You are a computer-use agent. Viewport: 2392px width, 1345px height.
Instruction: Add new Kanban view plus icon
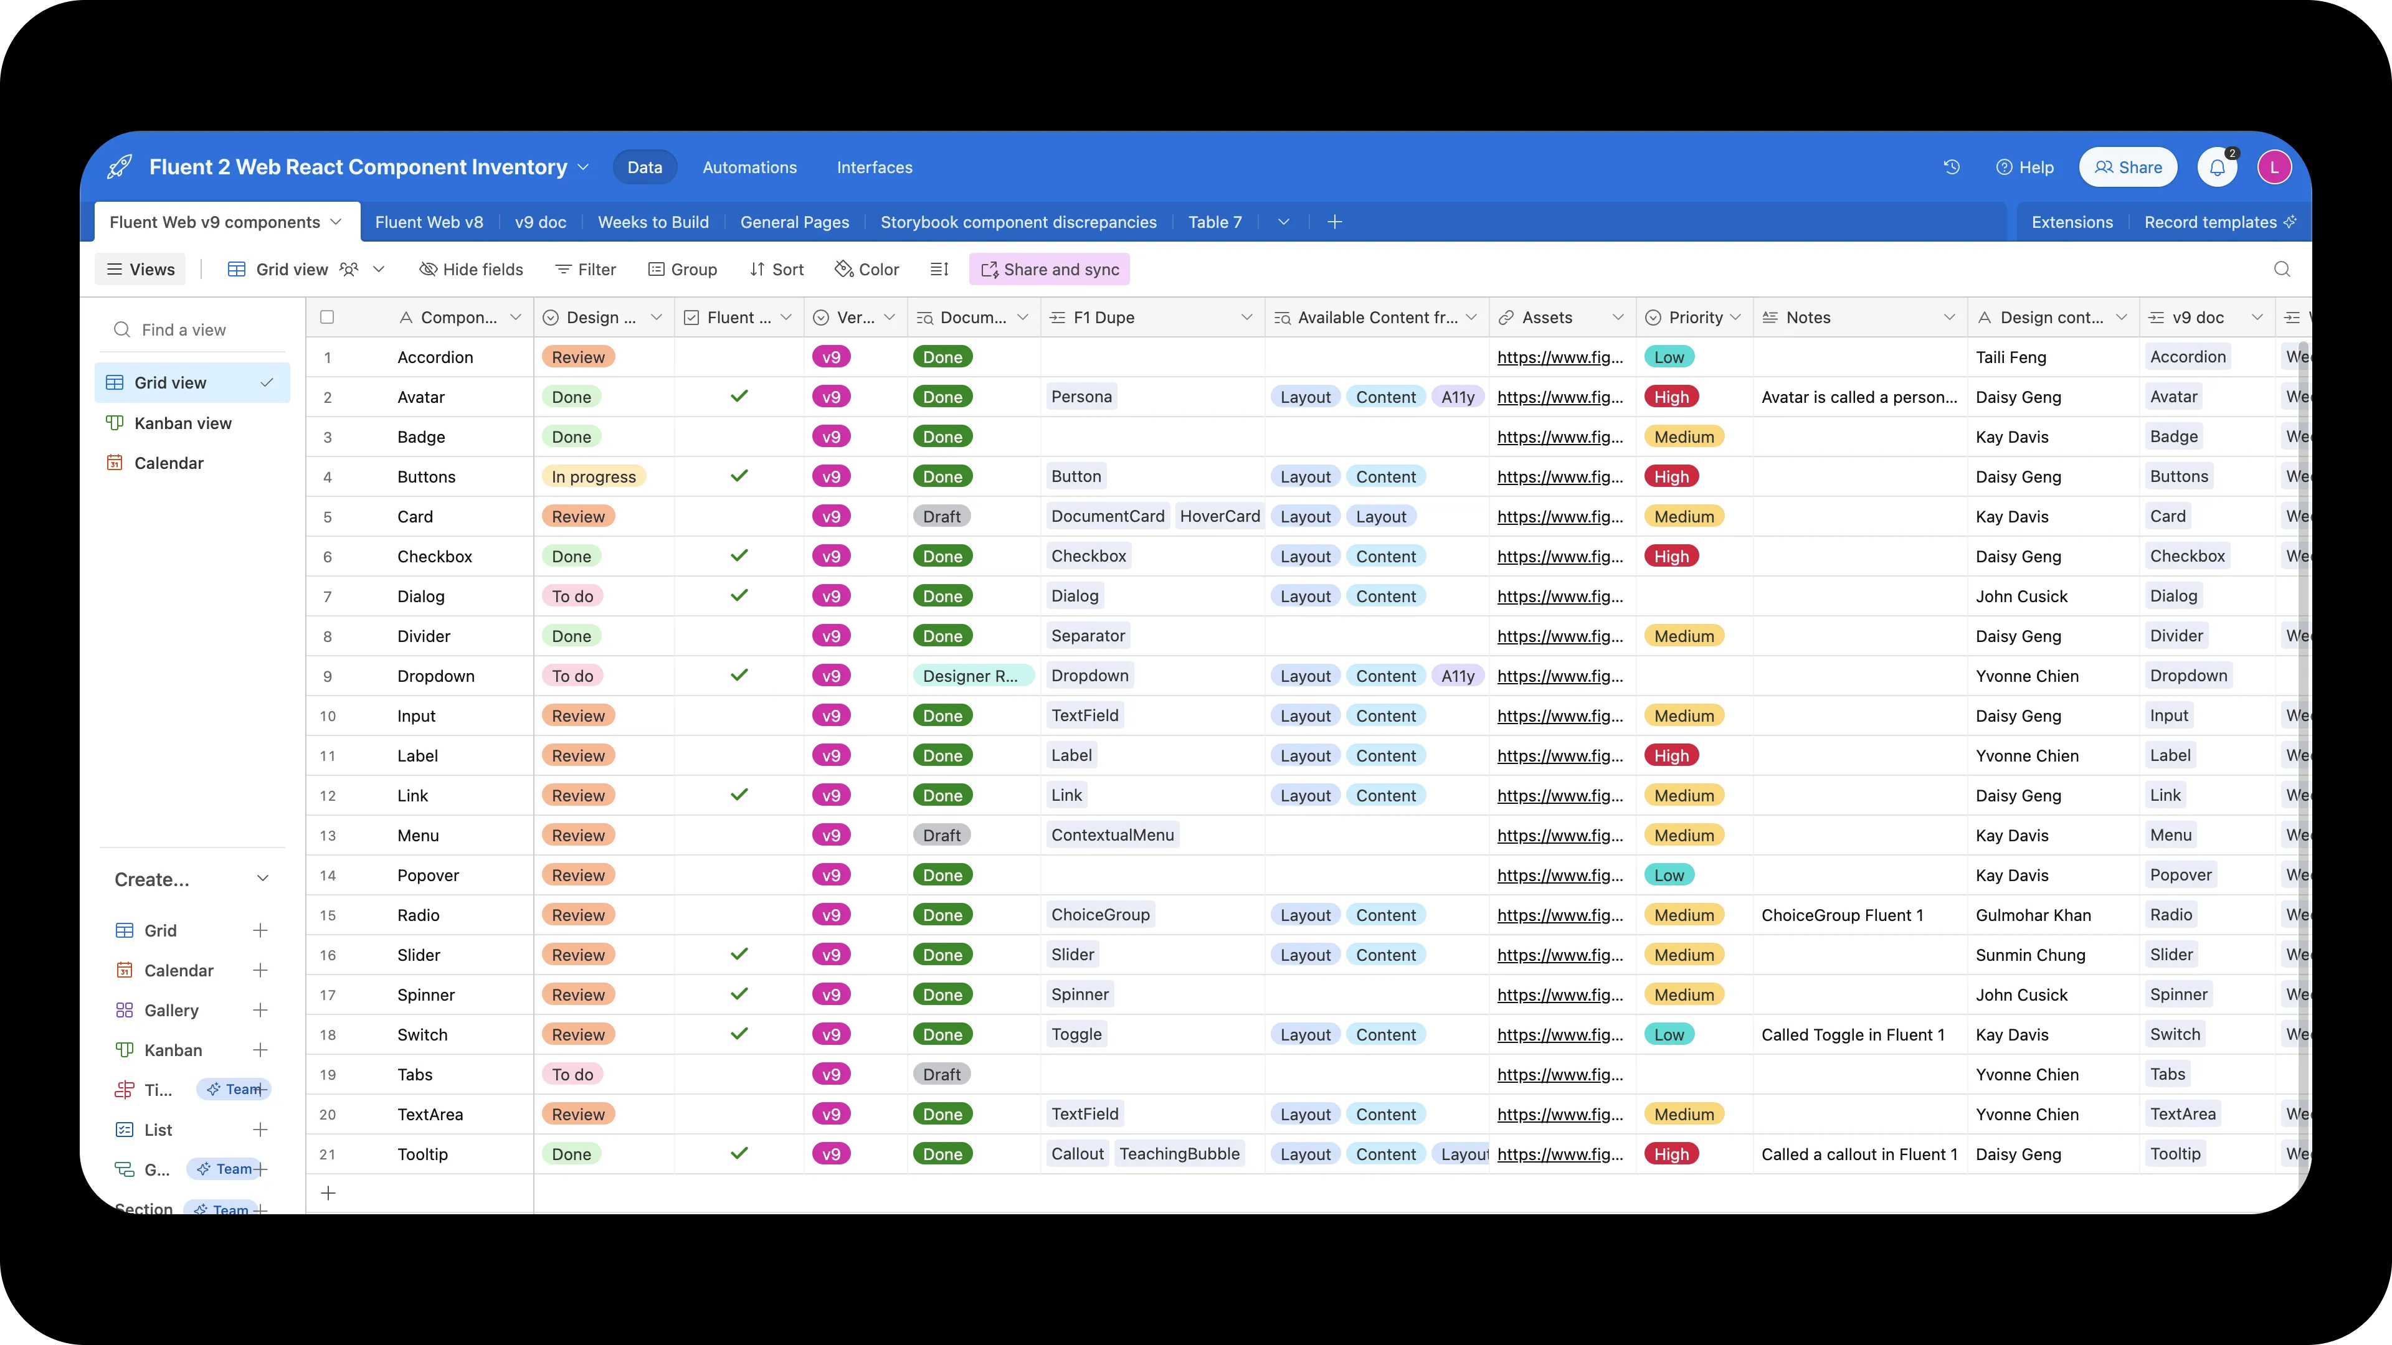[261, 1050]
